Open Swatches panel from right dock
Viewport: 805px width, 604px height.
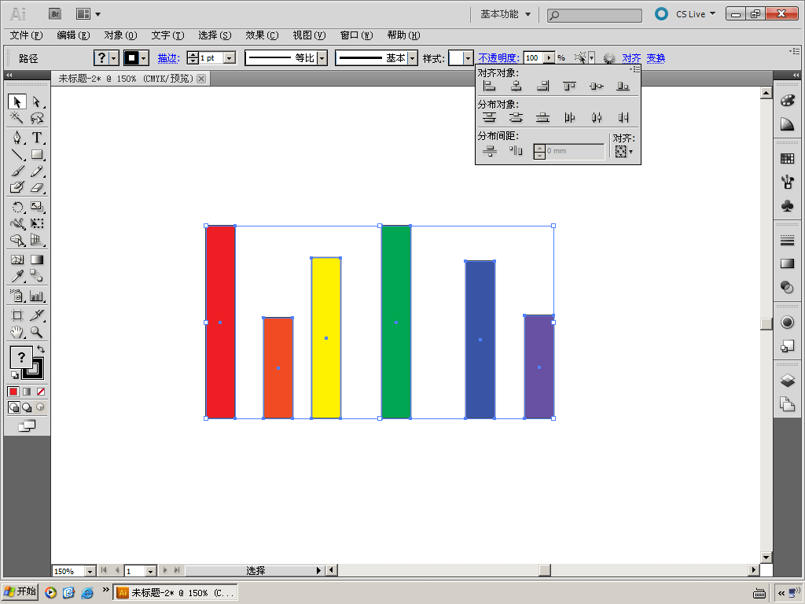pos(787,159)
